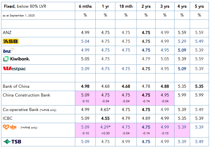This screenshot has height=148, width=210.
Task: Select China Construction Bank name
Action: point(27,95)
